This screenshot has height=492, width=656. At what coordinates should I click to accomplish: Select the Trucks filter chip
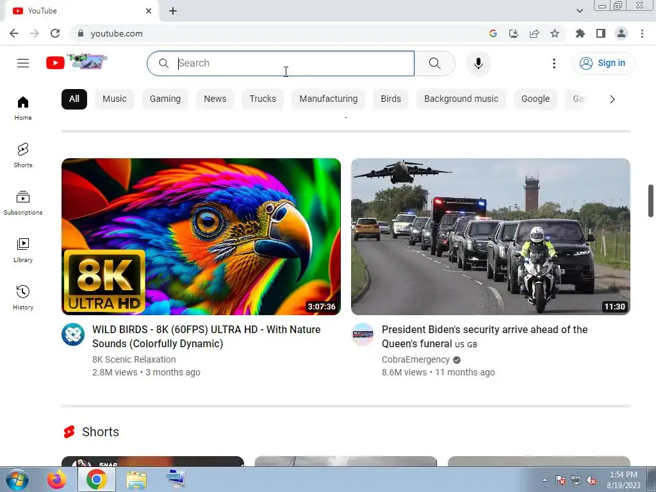click(263, 99)
